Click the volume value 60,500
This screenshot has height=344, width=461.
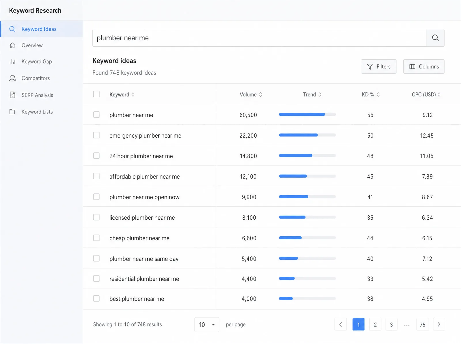click(248, 115)
